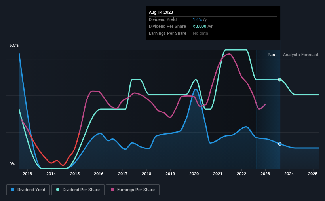
Task: Toggle the Earnings Per Share legend button
Action: (x=133, y=190)
